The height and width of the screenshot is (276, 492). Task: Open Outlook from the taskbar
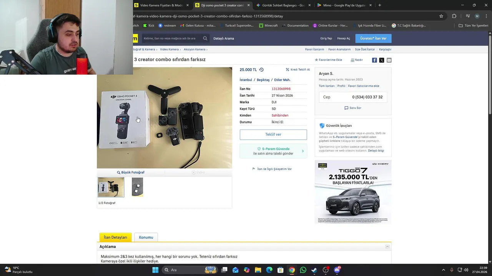click(x=235, y=270)
